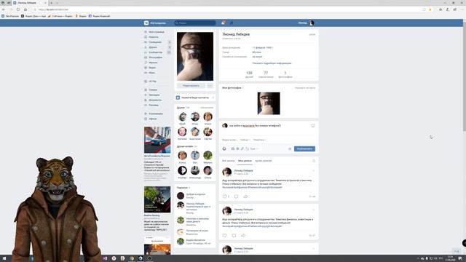Click the round icon at composer toolbar left

pos(224,148)
